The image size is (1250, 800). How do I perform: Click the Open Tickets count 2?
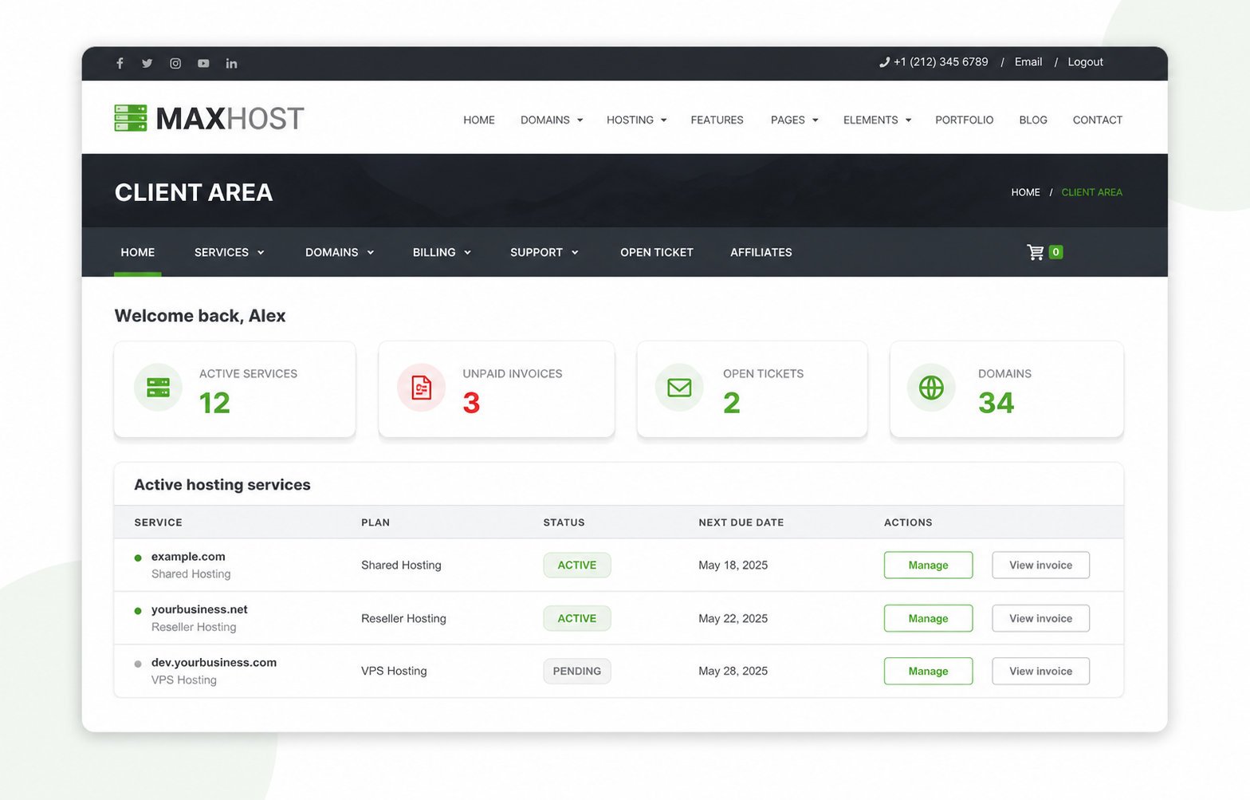[x=732, y=403]
